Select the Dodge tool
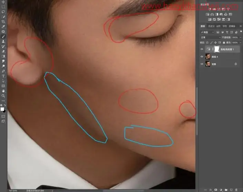 tap(3, 66)
